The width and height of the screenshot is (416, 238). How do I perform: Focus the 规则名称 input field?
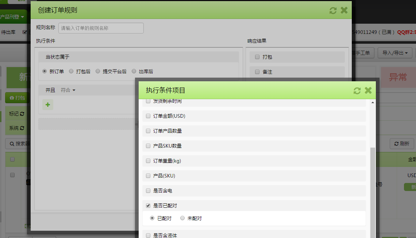pyautogui.click(x=101, y=28)
